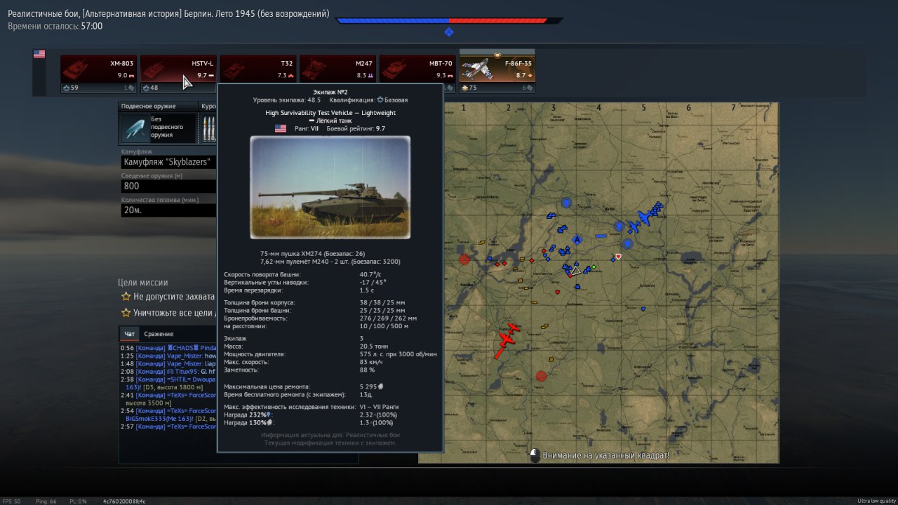Click 'Экипаж №2' title in info card
Viewport: 898px width, 505px height.
pos(330,92)
